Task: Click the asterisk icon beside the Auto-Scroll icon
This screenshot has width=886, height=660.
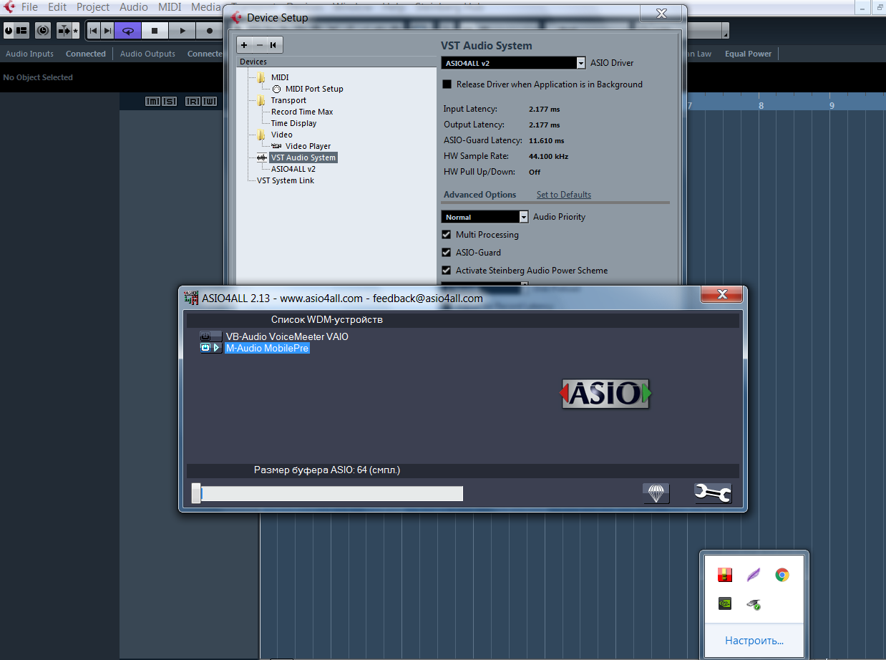Action: click(76, 31)
